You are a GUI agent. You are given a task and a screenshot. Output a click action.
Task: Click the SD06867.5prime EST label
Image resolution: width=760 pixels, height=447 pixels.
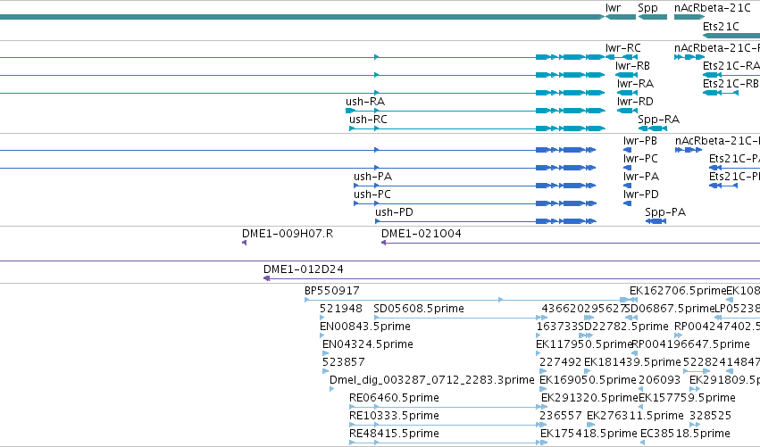coord(671,309)
